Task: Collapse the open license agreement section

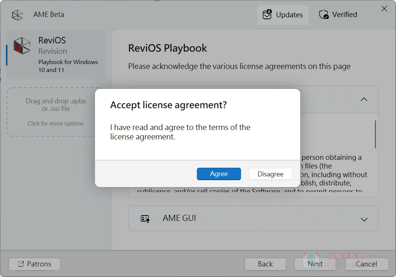Action: pyautogui.click(x=364, y=99)
